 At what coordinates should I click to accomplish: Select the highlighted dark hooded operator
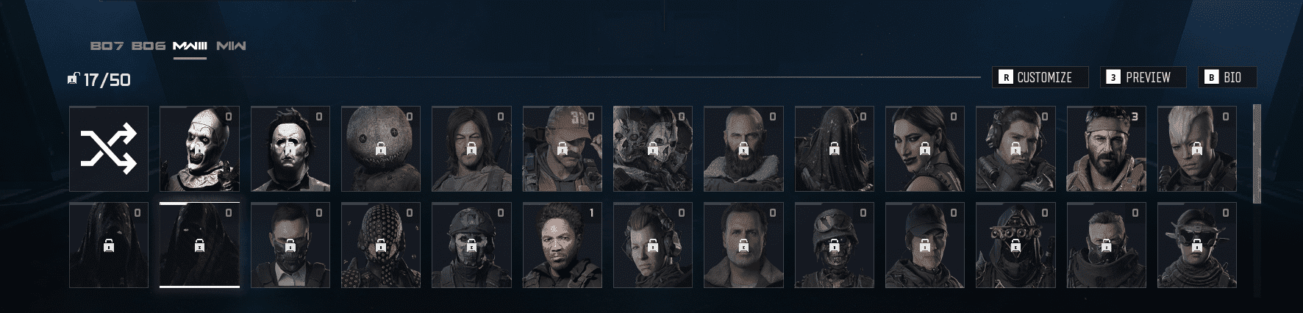pos(199,245)
